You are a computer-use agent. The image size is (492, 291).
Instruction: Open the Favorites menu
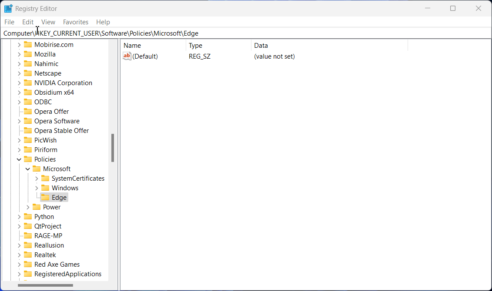coord(76,22)
